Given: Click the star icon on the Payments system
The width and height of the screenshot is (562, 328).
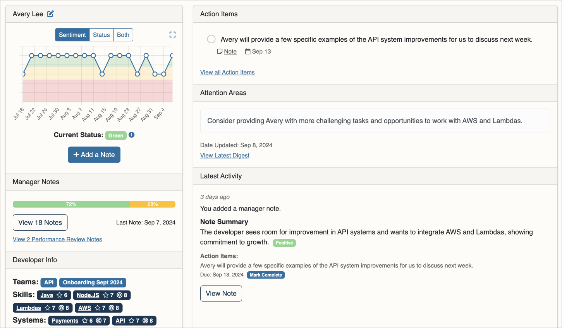Looking at the screenshot, I should tap(84, 321).
